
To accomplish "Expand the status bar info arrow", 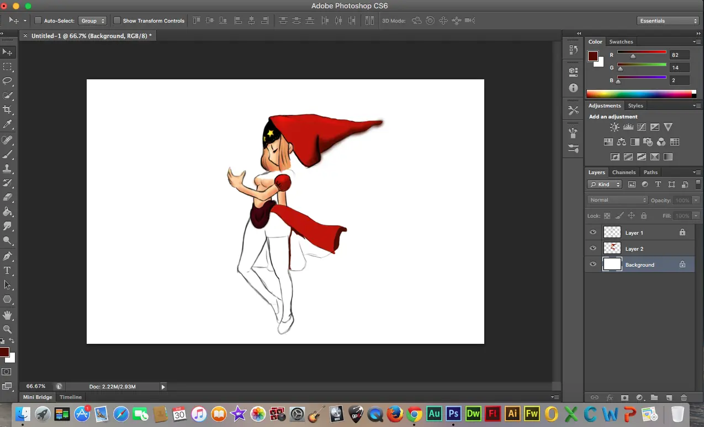I will coord(163,387).
